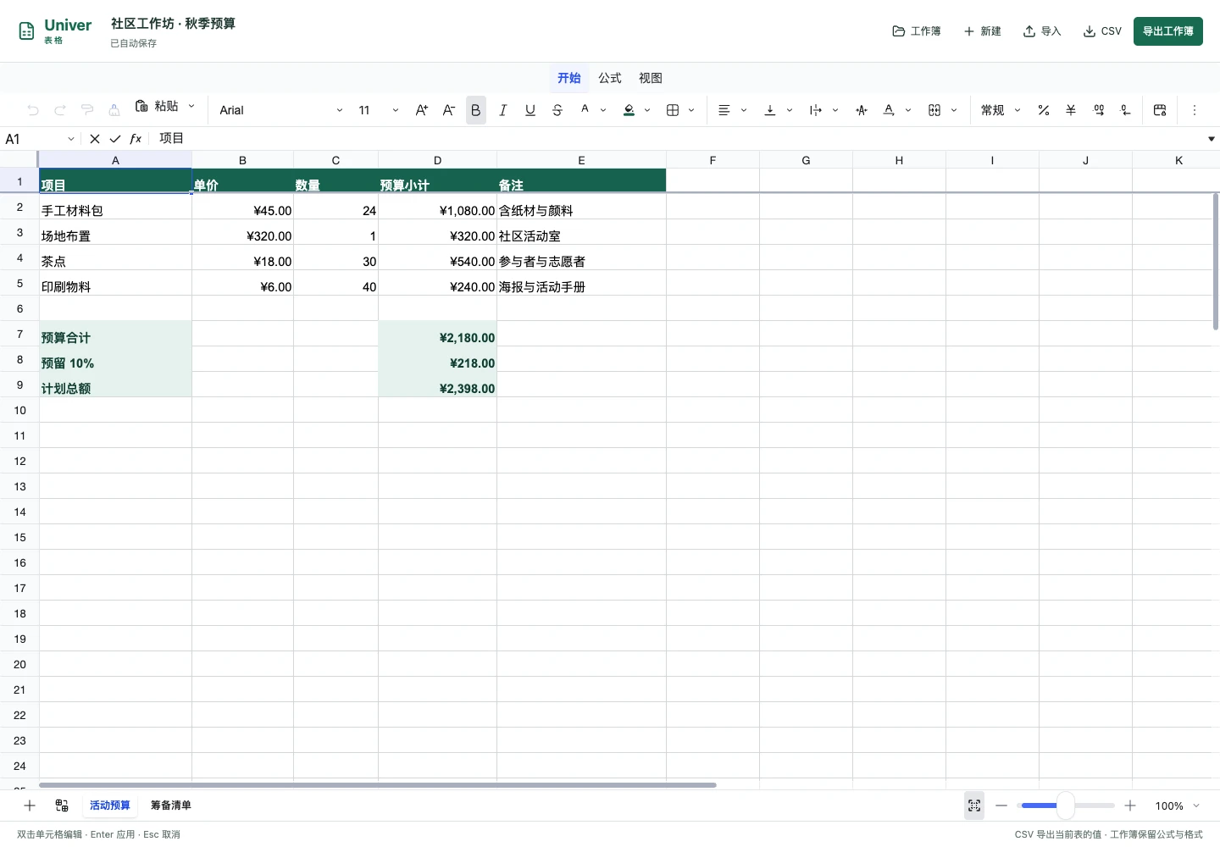Open the sheets list icon

[62, 805]
